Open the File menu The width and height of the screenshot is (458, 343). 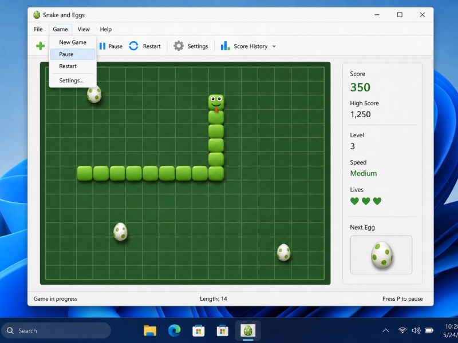pos(38,29)
